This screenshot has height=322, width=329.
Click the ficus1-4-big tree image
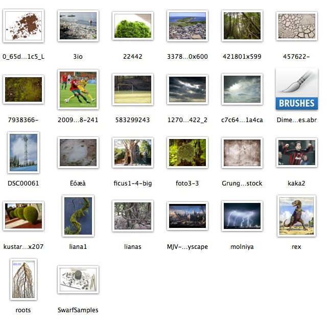pos(133,152)
